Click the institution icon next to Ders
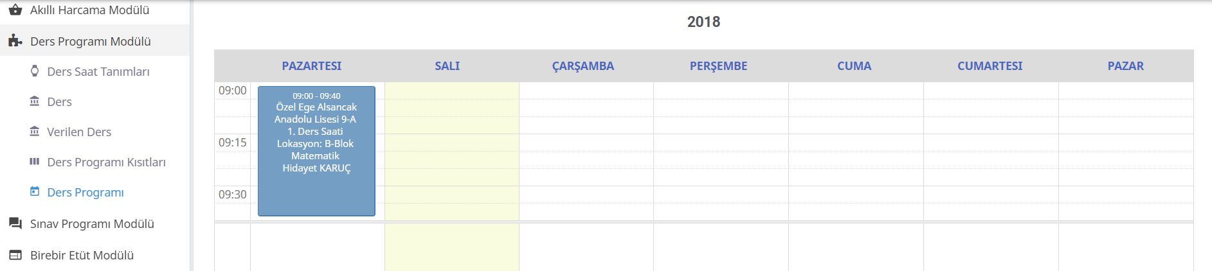 pyautogui.click(x=35, y=101)
